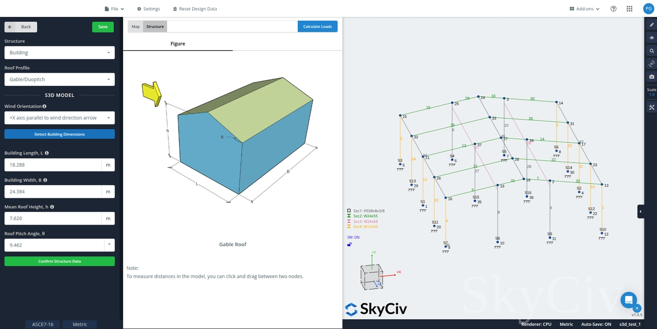
Task: Click the Scale 1.0 value control
Action: click(651, 95)
